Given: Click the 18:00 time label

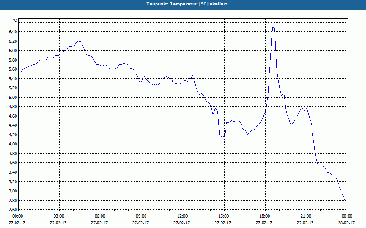Looking at the screenshot, I should click(x=264, y=216).
